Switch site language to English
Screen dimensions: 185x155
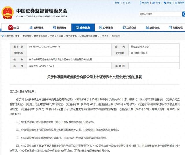click(127, 3)
